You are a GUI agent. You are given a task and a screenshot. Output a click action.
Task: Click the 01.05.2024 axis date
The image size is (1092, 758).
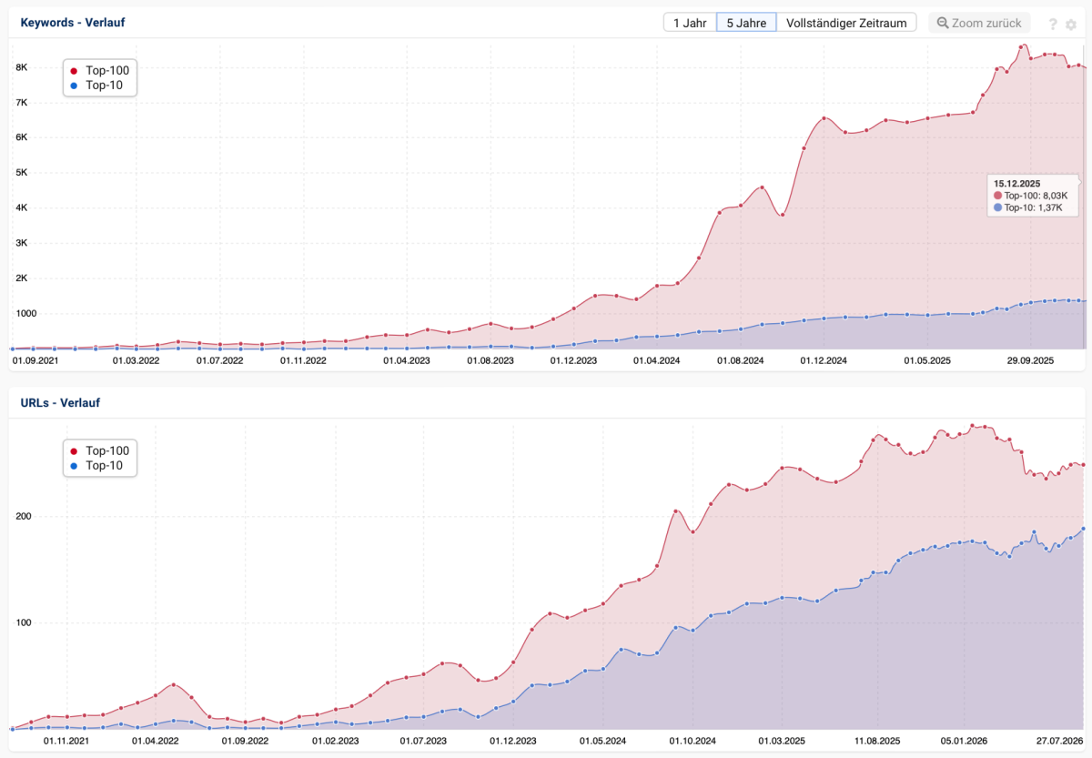tap(602, 741)
